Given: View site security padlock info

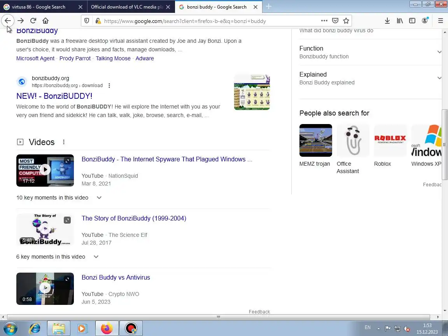Looking at the screenshot, I should [98, 21].
